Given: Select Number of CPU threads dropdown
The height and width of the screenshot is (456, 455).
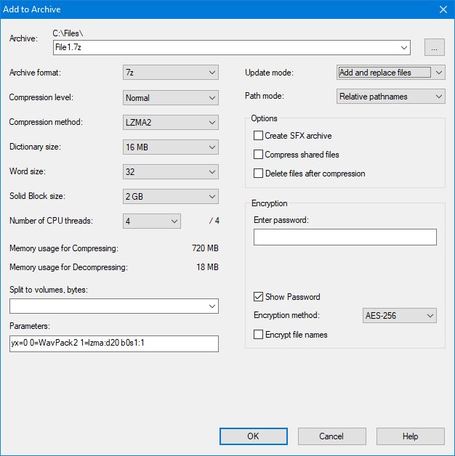Looking at the screenshot, I should click(x=152, y=221).
